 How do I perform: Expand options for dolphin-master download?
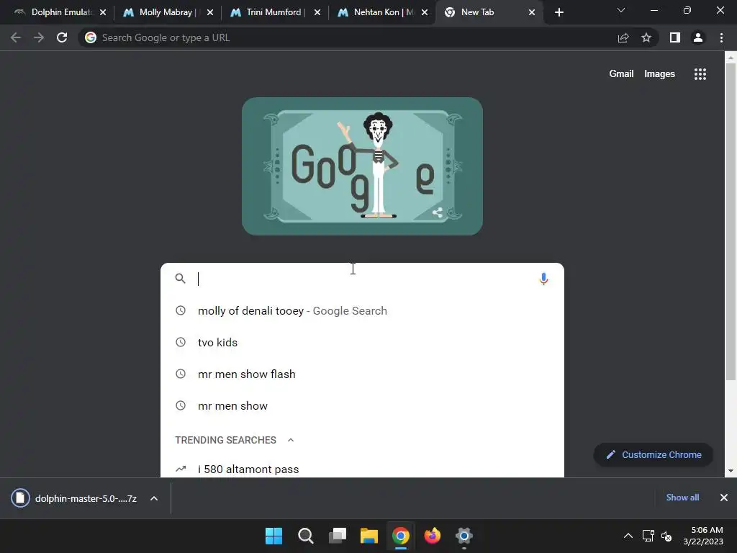tap(154, 498)
